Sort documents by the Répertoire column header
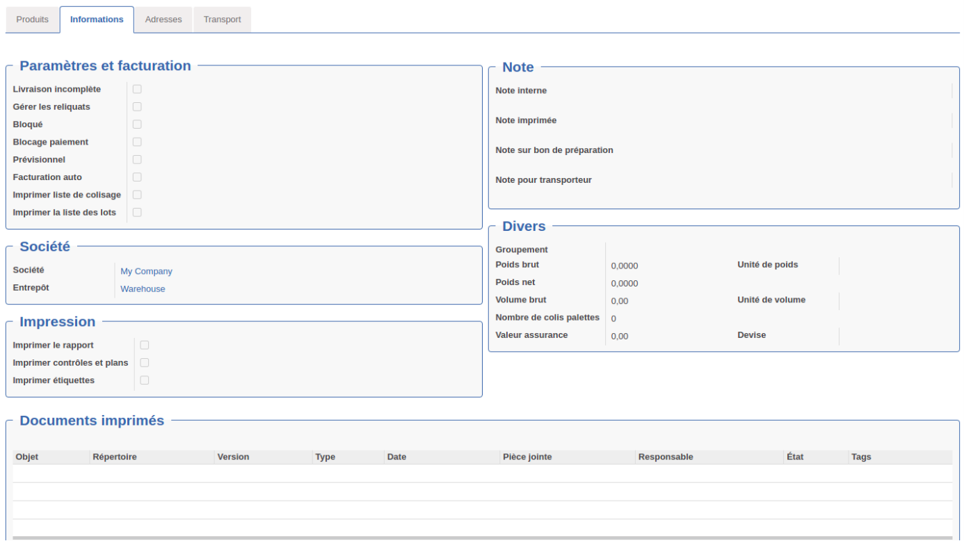964x541 pixels. (x=152, y=457)
